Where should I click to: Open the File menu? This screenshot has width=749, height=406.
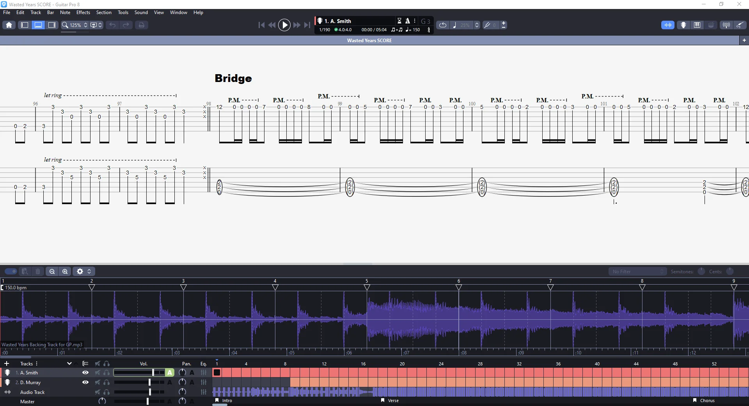tap(7, 12)
